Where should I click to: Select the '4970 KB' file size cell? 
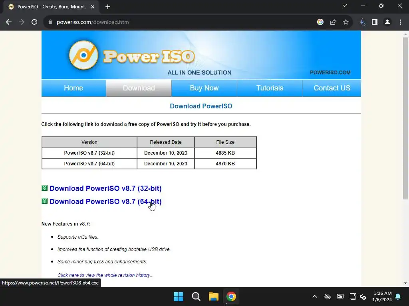pos(225,164)
